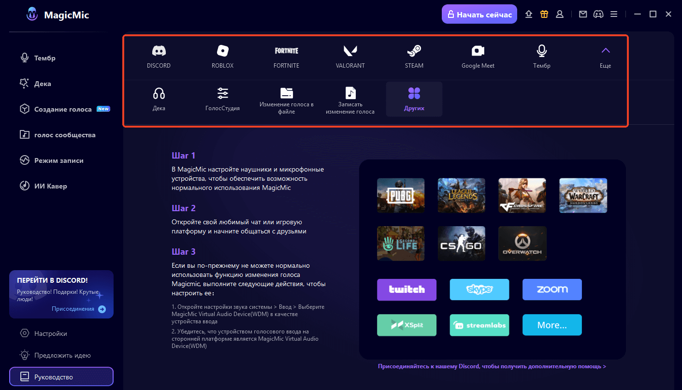The image size is (682, 390).
Task: Click the streamlabs platform button
Action: pos(479,325)
